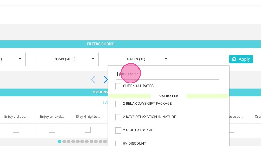This screenshot has height=146, width=261.
Task: Tick 2 RELAX DAYS GIFT PACKAGE checkbox
Action: click(x=118, y=104)
